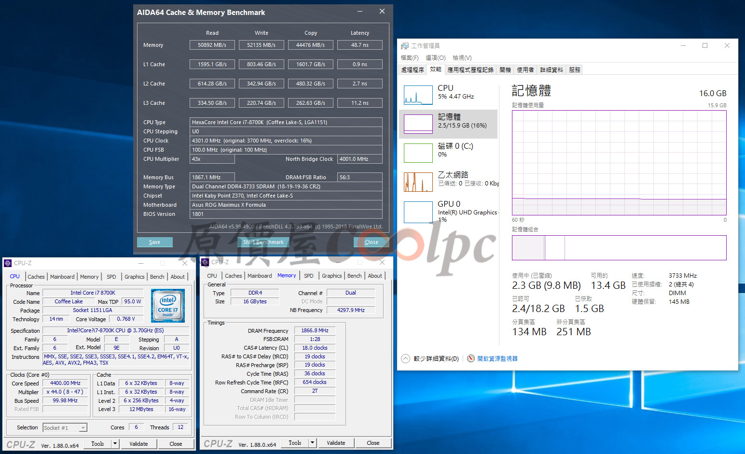This screenshot has height=454, width=745.
Task: Open Caches tab in right CPU-Z window
Action: tap(234, 276)
